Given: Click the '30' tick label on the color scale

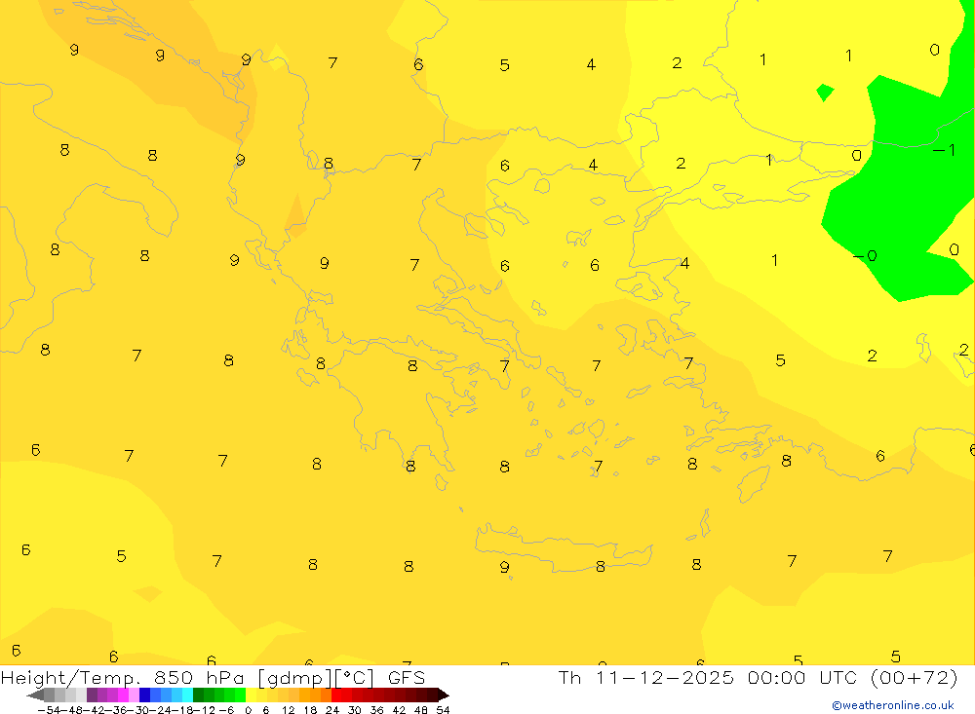Looking at the screenshot, I should click(355, 710).
